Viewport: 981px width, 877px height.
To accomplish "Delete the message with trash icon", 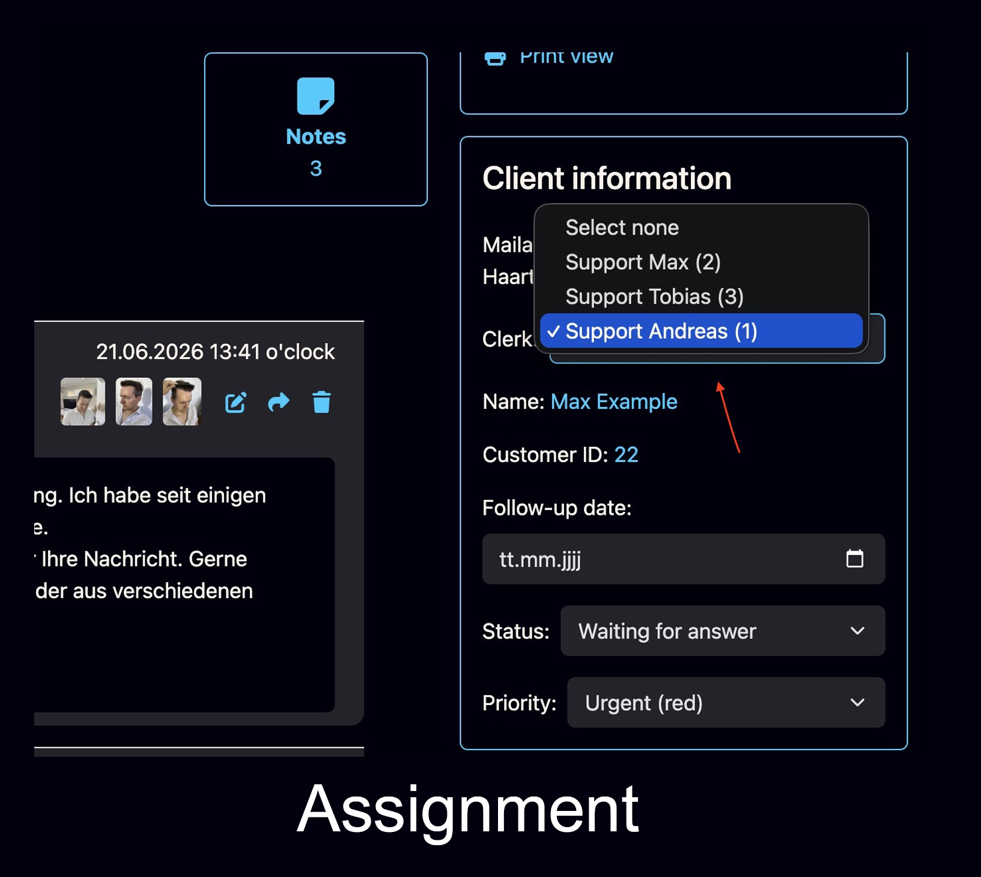I will pos(321,402).
